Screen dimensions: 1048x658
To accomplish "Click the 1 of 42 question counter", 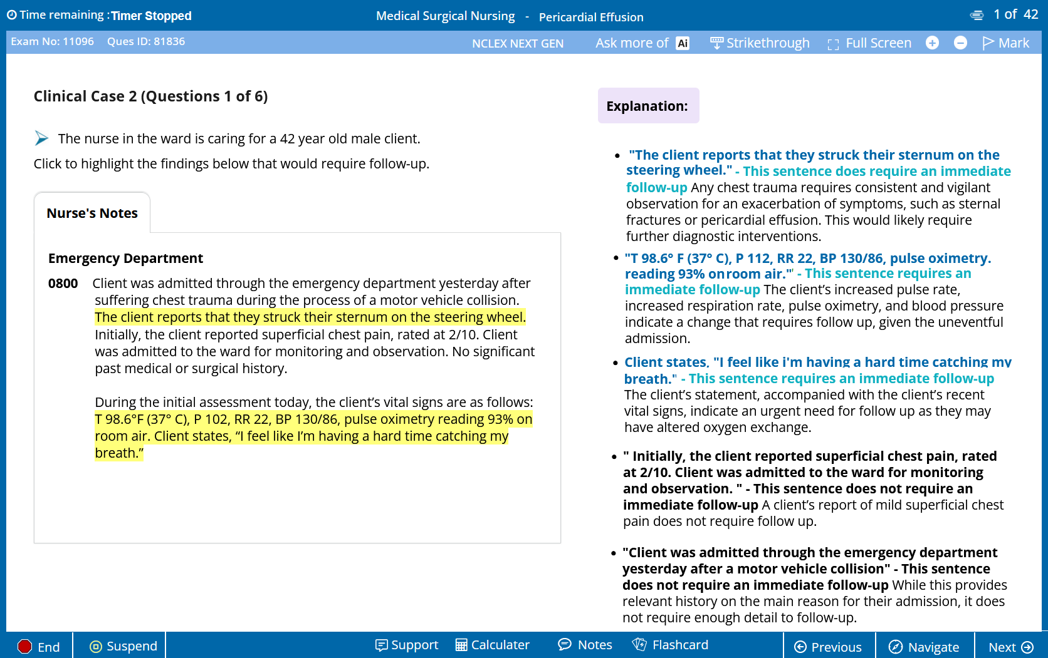I will tap(1015, 14).
